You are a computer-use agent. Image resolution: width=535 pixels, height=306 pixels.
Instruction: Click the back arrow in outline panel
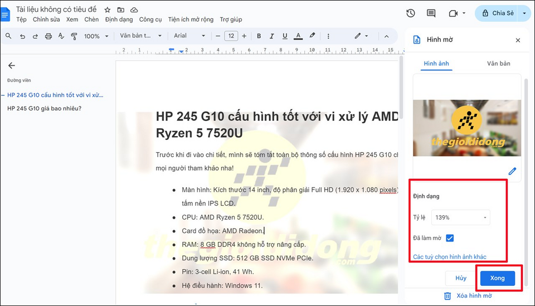click(x=12, y=65)
